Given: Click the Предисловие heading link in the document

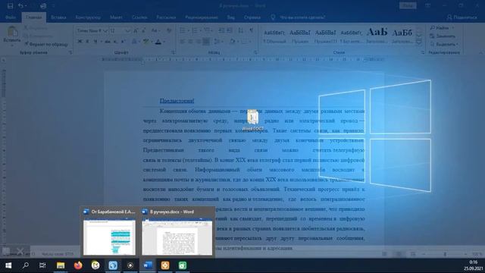Looking at the screenshot, I should (x=177, y=101).
